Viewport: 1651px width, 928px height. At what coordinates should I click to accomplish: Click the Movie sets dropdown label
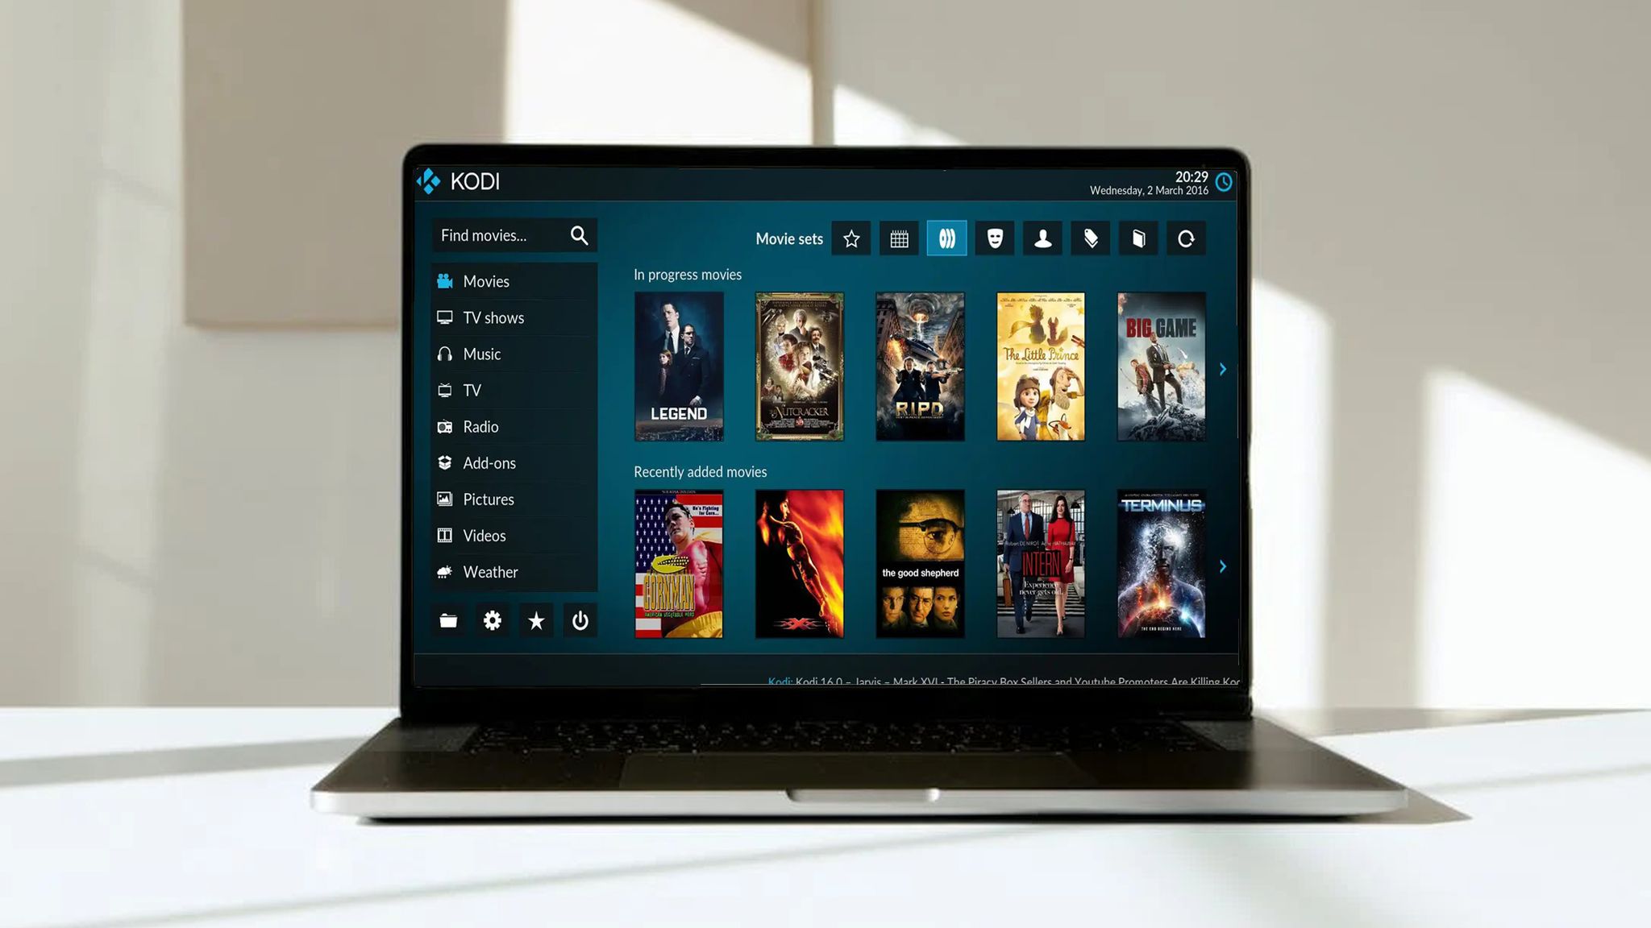[789, 239]
